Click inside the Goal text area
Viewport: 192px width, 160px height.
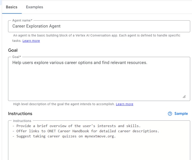coord(99,79)
